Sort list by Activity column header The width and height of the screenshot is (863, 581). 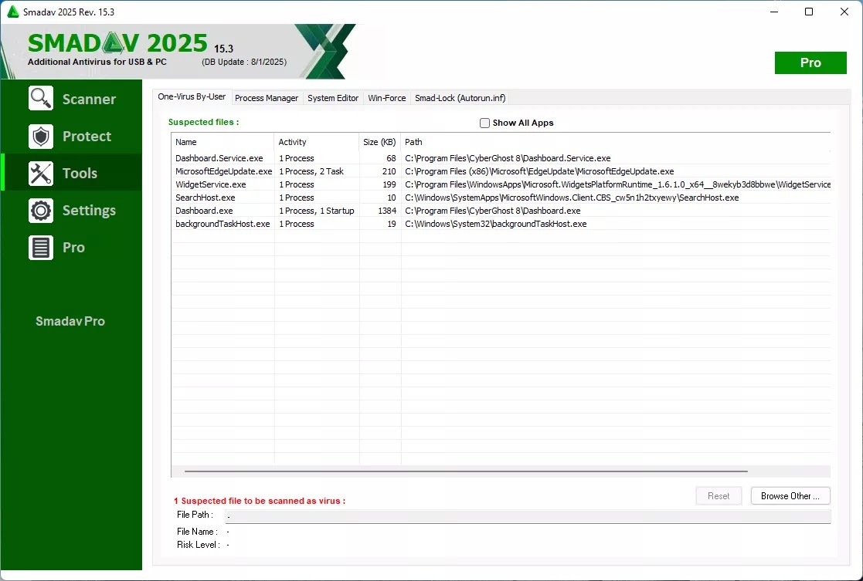pos(317,142)
